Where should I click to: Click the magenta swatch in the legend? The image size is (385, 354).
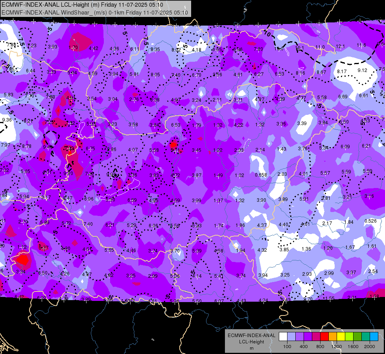[x=316, y=337]
